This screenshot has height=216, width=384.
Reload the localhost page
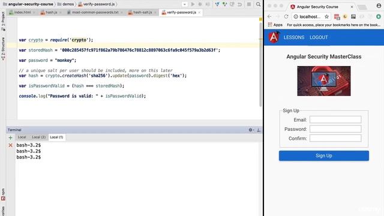[x=286, y=16]
